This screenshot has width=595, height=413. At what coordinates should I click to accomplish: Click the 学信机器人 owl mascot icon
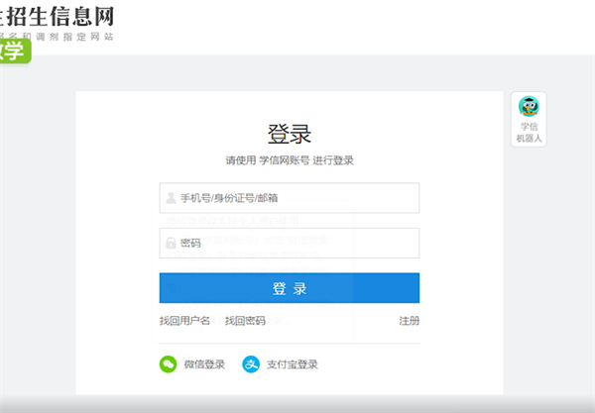tap(530, 107)
